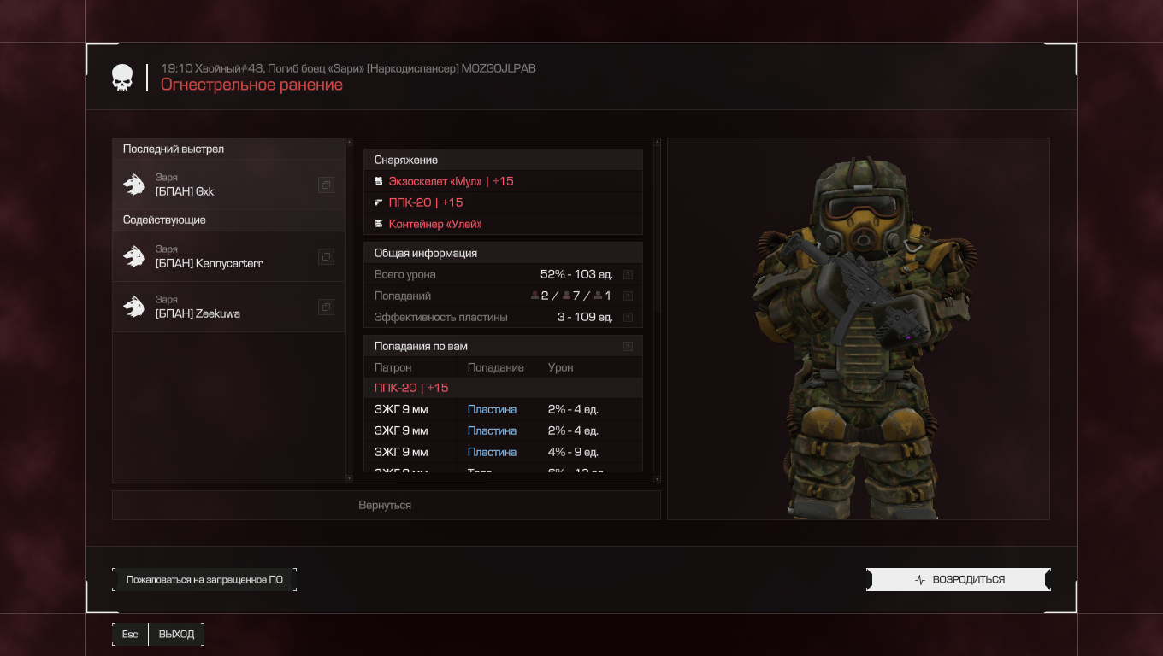
Task: Click scroll-down arrow of the details panel
Action: pos(657,479)
